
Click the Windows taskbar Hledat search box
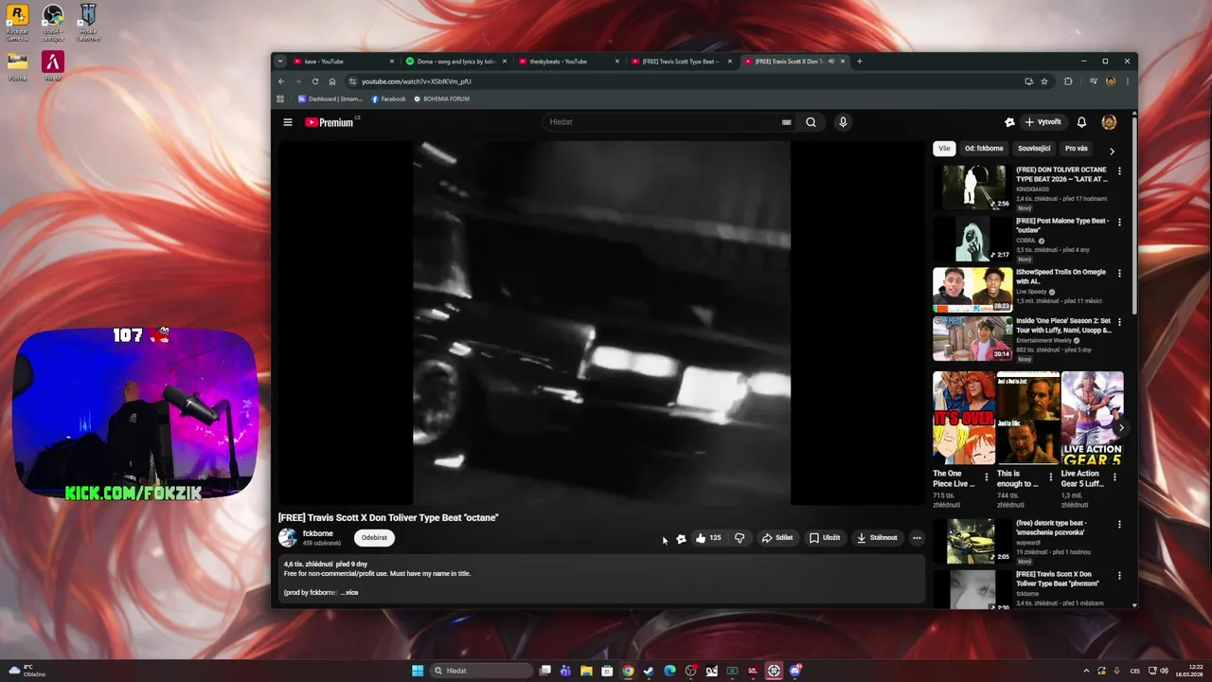point(481,671)
